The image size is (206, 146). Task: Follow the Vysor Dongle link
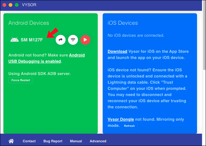pos(121,119)
